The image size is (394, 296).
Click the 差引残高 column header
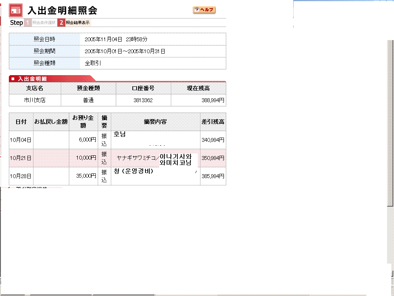pyautogui.click(x=213, y=122)
